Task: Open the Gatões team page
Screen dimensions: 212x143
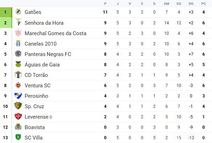Action: tap(33, 12)
